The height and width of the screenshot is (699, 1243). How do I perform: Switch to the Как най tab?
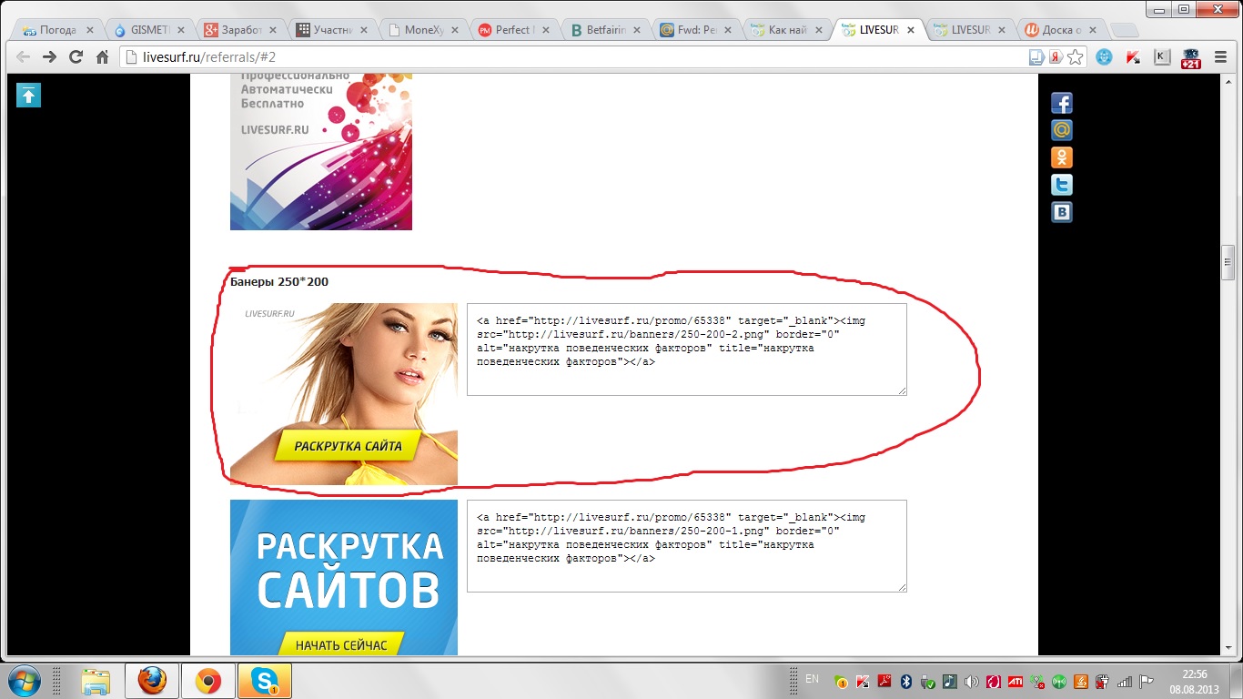788,30
